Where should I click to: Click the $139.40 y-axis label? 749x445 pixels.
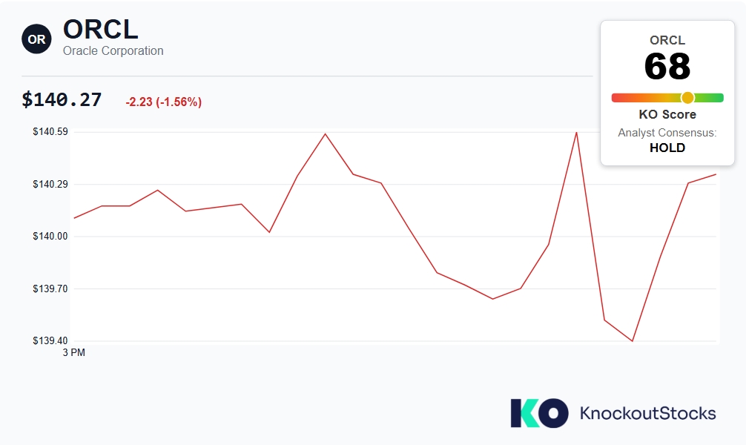50,341
